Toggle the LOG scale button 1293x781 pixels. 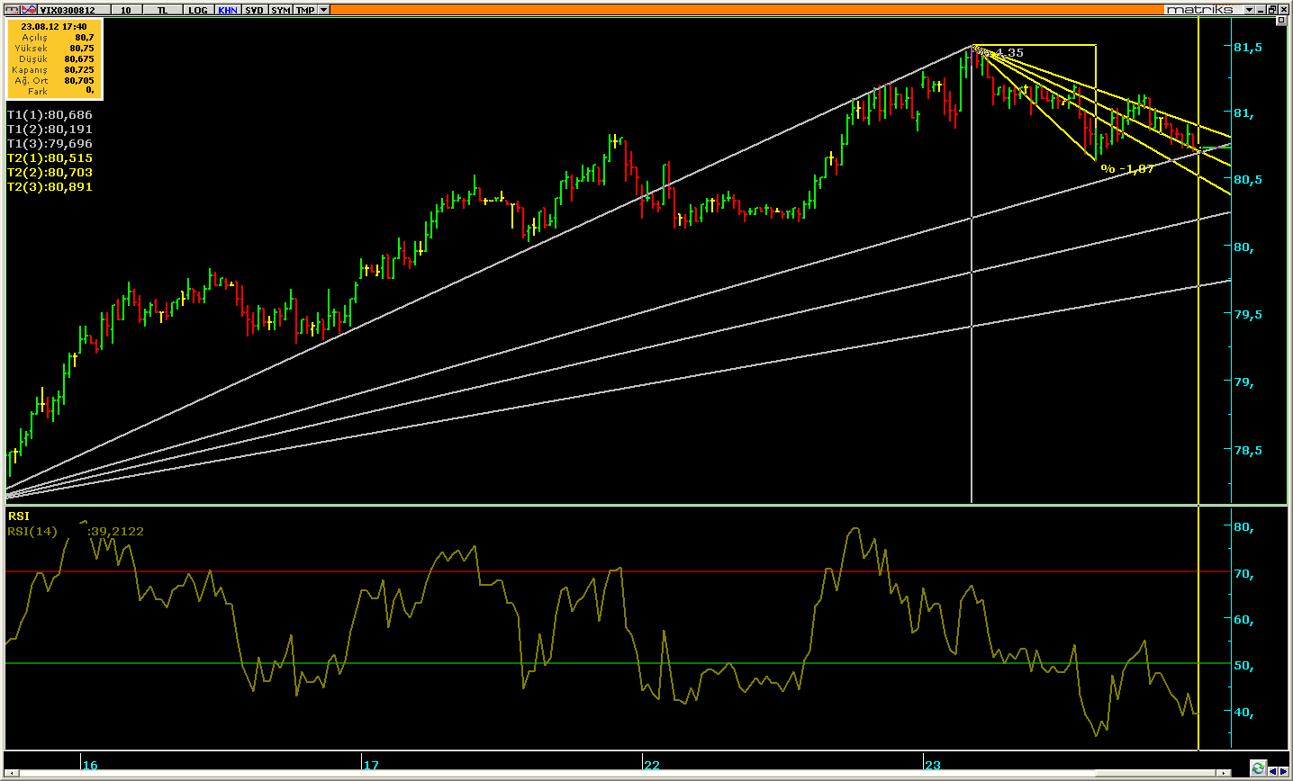coord(198,10)
